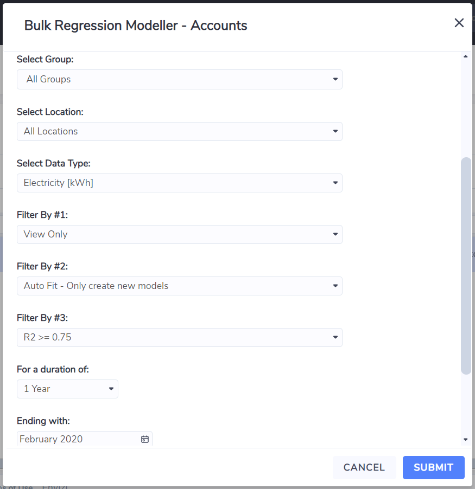This screenshot has width=475, height=489.
Task: Open the calendar picker icon
Action: (x=145, y=439)
